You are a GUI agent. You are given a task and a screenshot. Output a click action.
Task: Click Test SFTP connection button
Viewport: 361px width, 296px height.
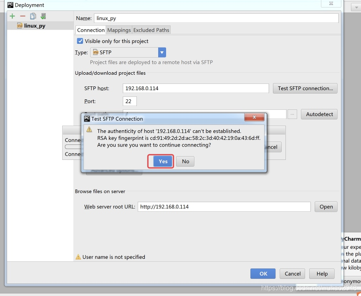[305, 89]
